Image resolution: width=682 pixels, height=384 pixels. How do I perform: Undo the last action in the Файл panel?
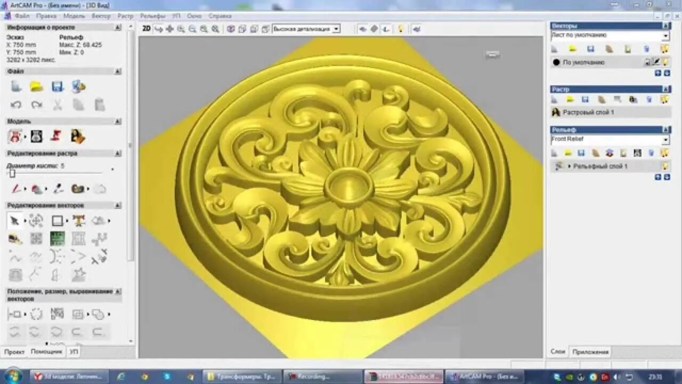coord(16,105)
